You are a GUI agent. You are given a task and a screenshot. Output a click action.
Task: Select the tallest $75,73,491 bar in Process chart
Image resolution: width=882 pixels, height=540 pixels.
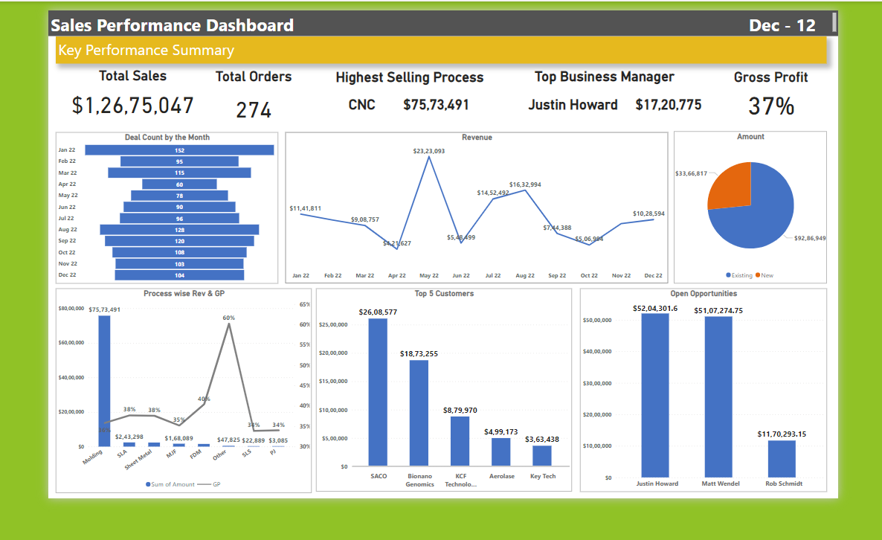pos(104,380)
